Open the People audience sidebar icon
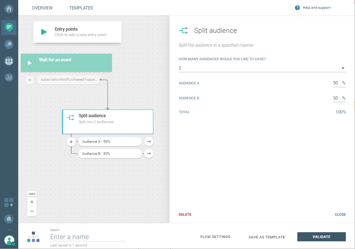 tap(9, 61)
